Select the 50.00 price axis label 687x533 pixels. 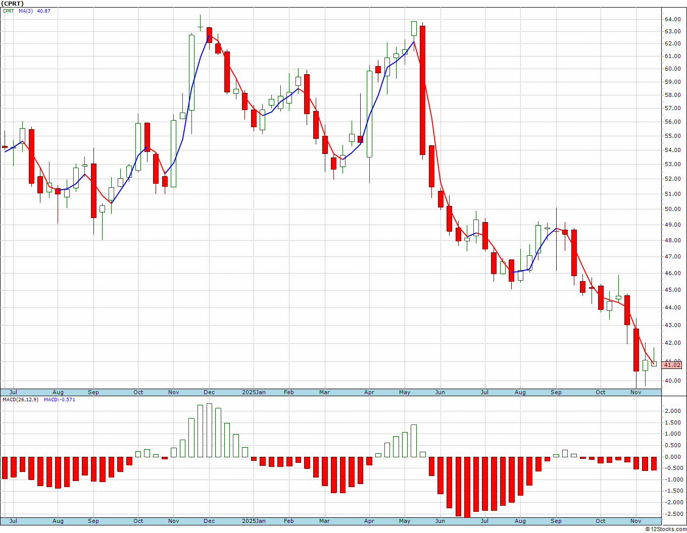click(x=672, y=209)
